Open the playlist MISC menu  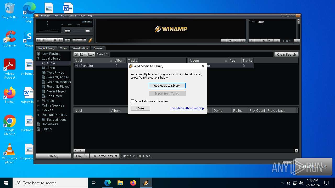click(271, 41)
